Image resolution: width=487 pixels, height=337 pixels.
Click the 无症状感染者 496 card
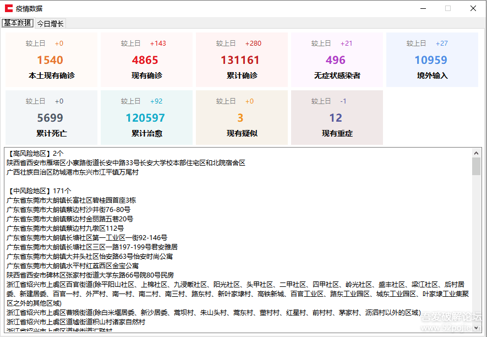337,59
